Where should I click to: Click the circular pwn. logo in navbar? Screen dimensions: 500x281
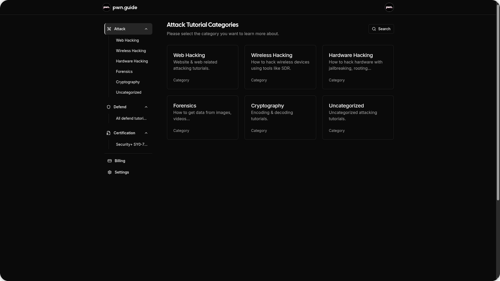point(106,7)
